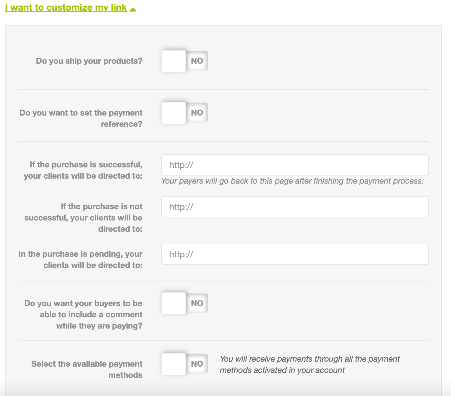Collapse section using the green up arrow

click(133, 9)
